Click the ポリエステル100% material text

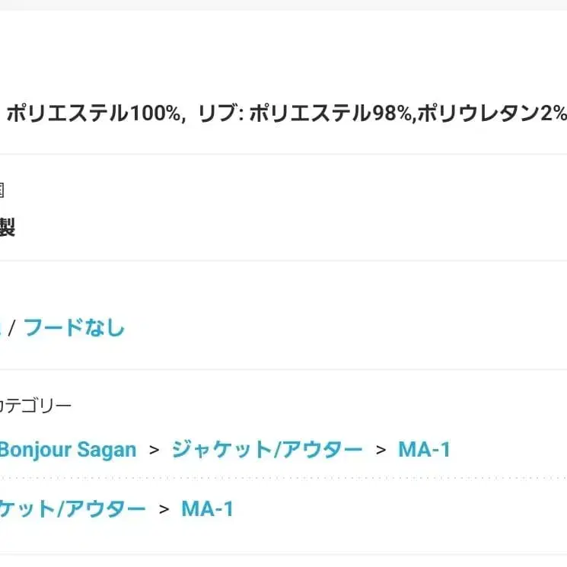(x=94, y=114)
